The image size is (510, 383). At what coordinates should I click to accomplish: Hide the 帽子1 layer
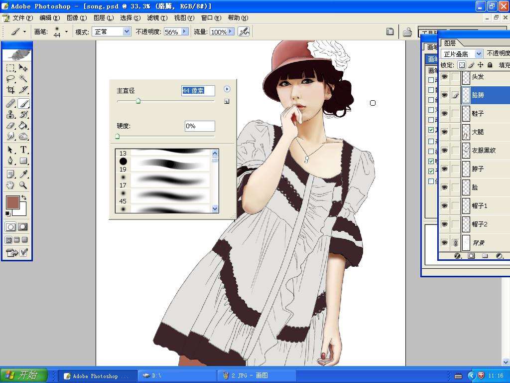pos(444,206)
